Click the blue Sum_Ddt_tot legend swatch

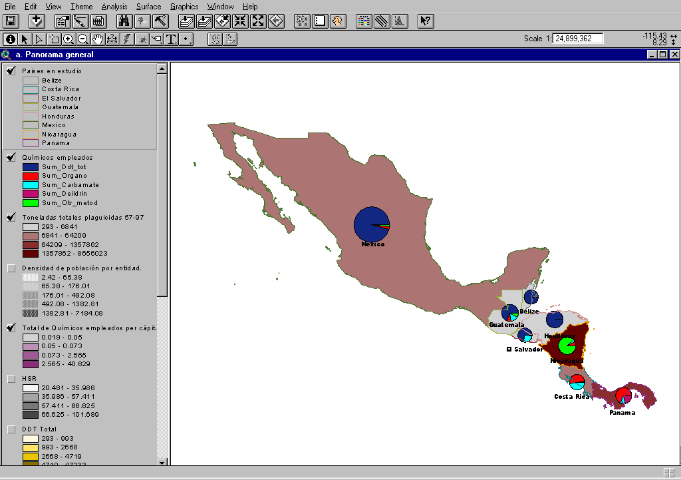[31, 167]
